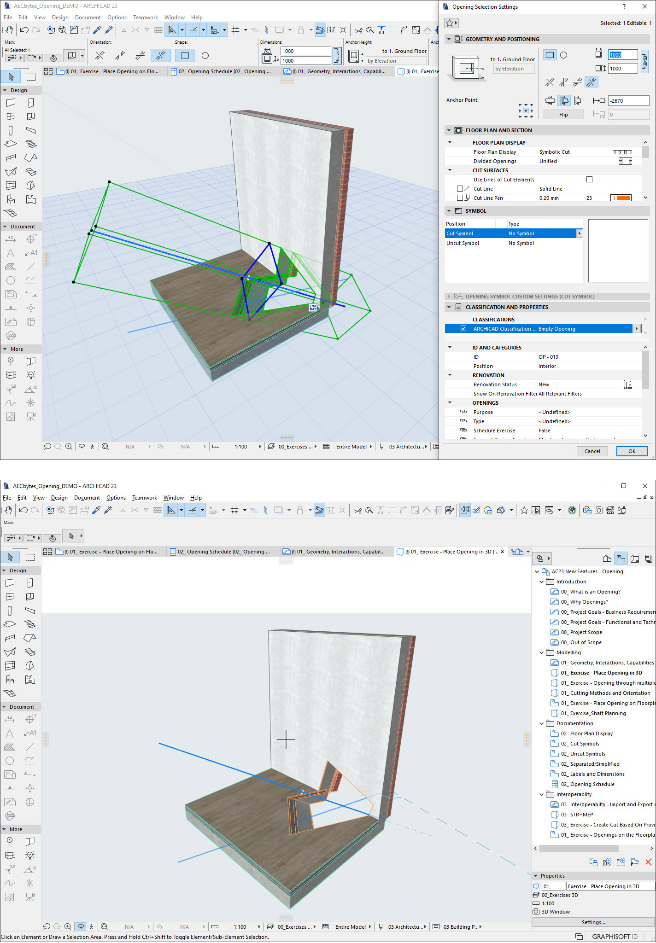This screenshot has height=943, width=656.
Task: Collapse the Modelling folder in Navigator tree
Action: [542, 652]
